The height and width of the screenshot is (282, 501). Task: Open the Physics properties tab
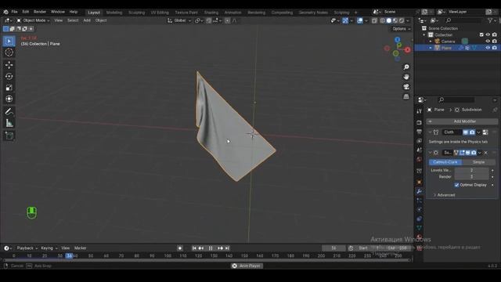(x=420, y=209)
